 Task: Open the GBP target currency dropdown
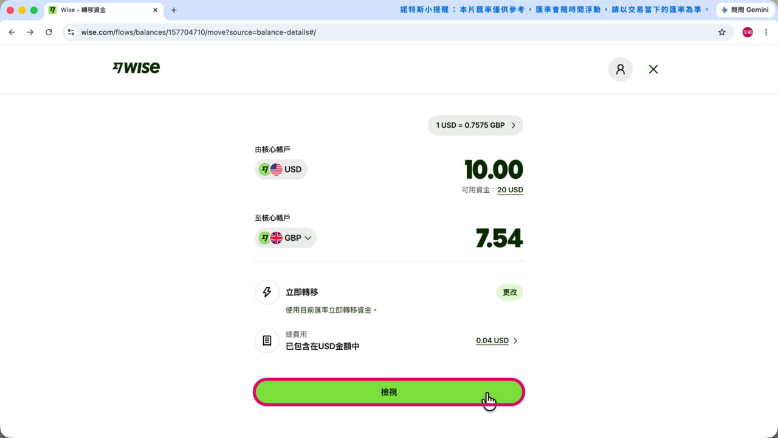click(286, 238)
